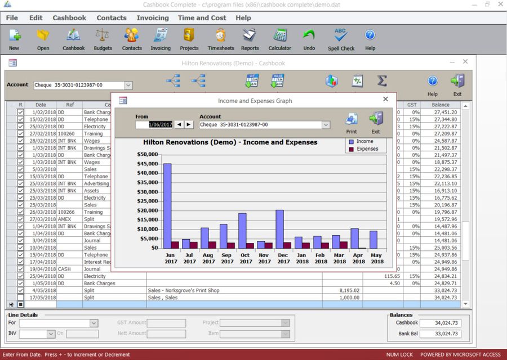Toggle reconciled checkbox for 17/05/2018 row

point(20,298)
